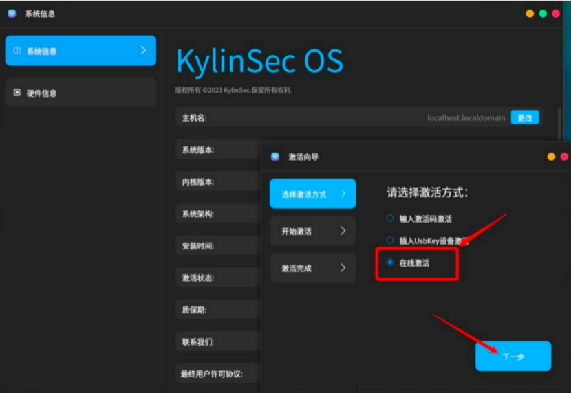Select the 插入UsbKey设备激活 radio option
This screenshot has width=571, height=393.
(390, 240)
